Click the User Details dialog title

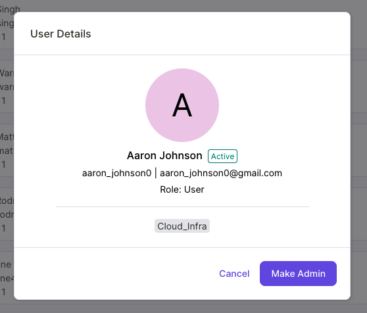(x=61, y=34)
